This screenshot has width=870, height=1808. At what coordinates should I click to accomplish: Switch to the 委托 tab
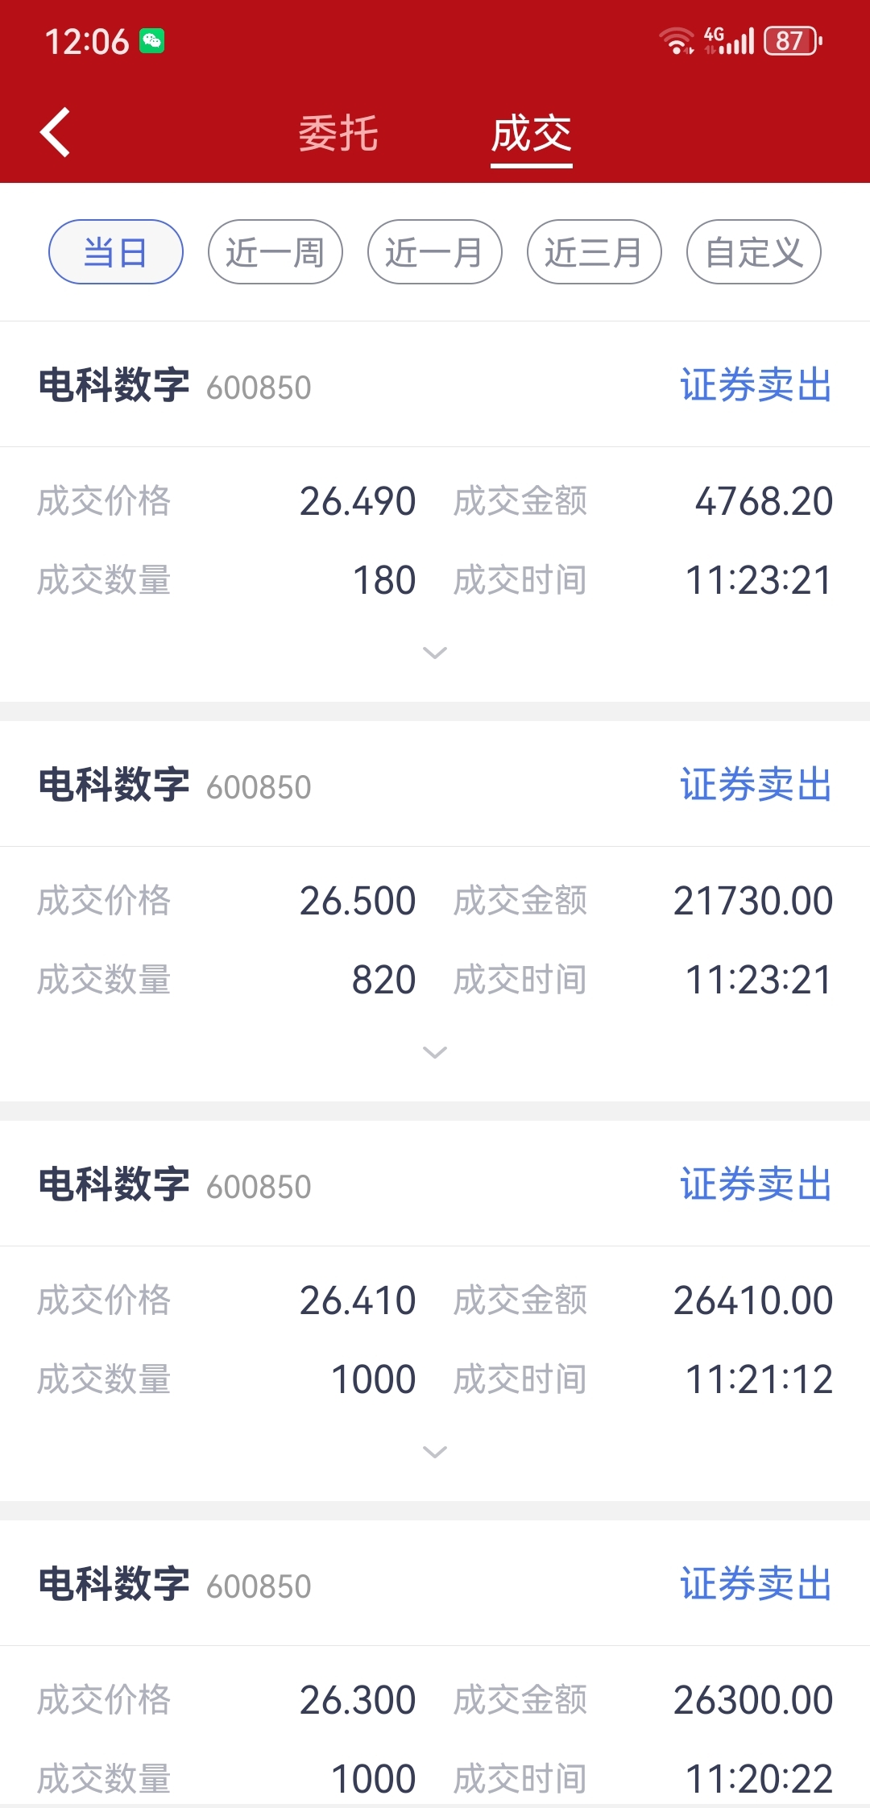(338, 133)
